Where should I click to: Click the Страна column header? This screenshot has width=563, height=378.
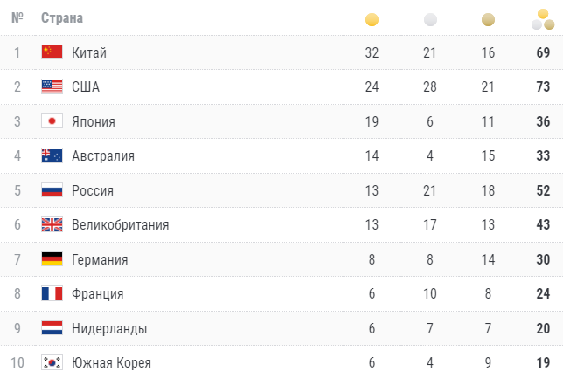coord(62,18)
